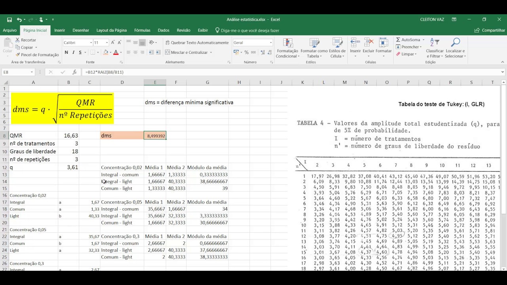The width and height of the screenshot is (507, 285).
Task: Increase font size with larger A icon
Action: coord(113,42)
